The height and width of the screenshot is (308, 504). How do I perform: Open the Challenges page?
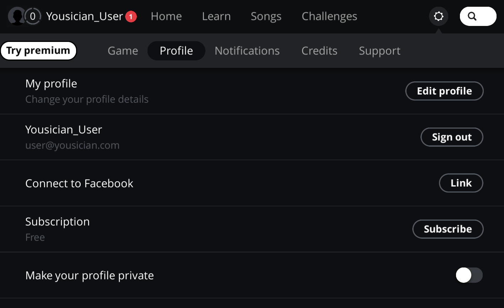pos(329,16)
